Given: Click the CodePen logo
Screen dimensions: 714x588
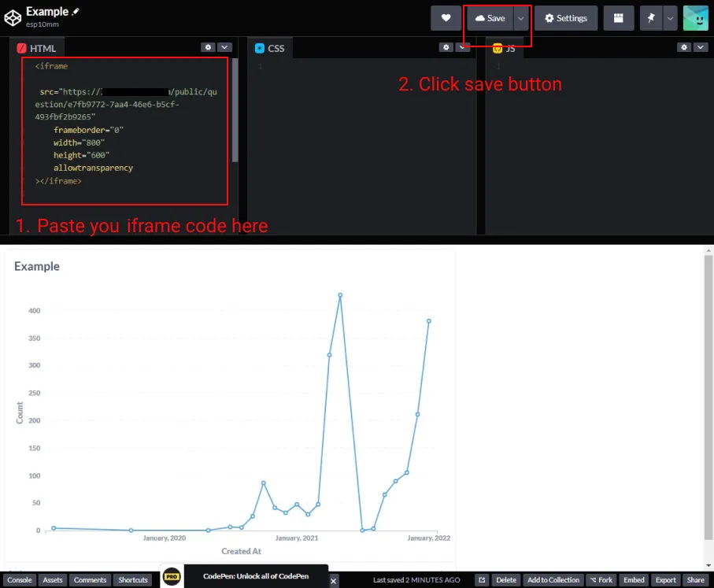Looking at the screenshot, I should [x=12, y=17].
